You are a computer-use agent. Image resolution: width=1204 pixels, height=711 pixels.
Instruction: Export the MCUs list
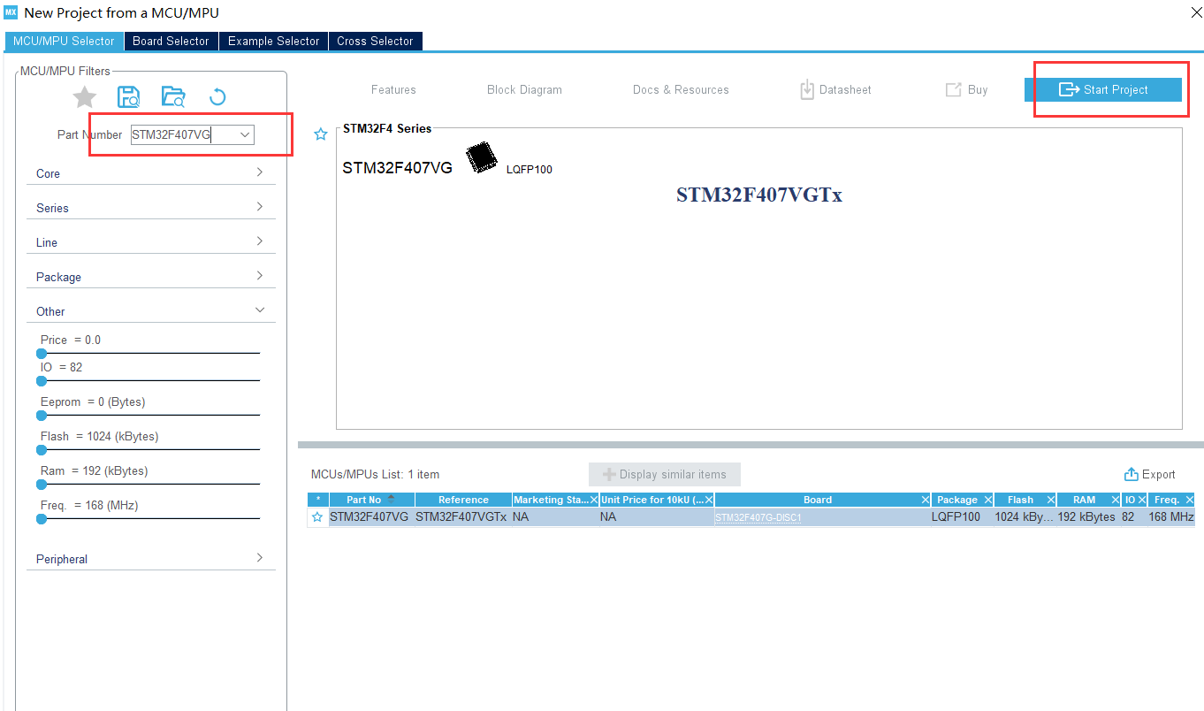[1149, 474]
